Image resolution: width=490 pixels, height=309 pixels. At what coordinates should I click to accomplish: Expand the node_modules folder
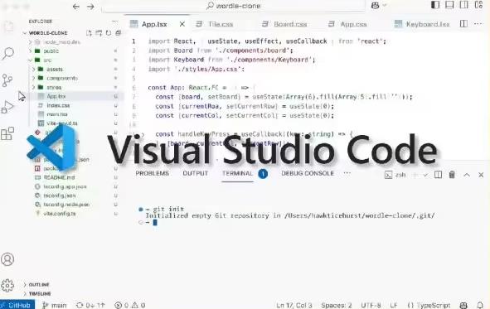(x=31, y=41)
